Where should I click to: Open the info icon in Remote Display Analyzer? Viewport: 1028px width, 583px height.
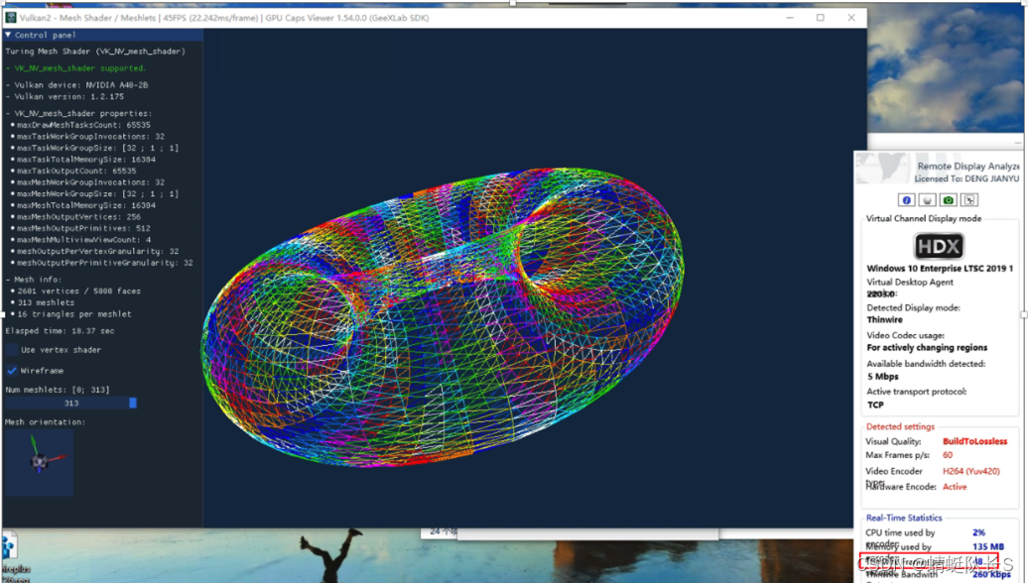(906, 199)
